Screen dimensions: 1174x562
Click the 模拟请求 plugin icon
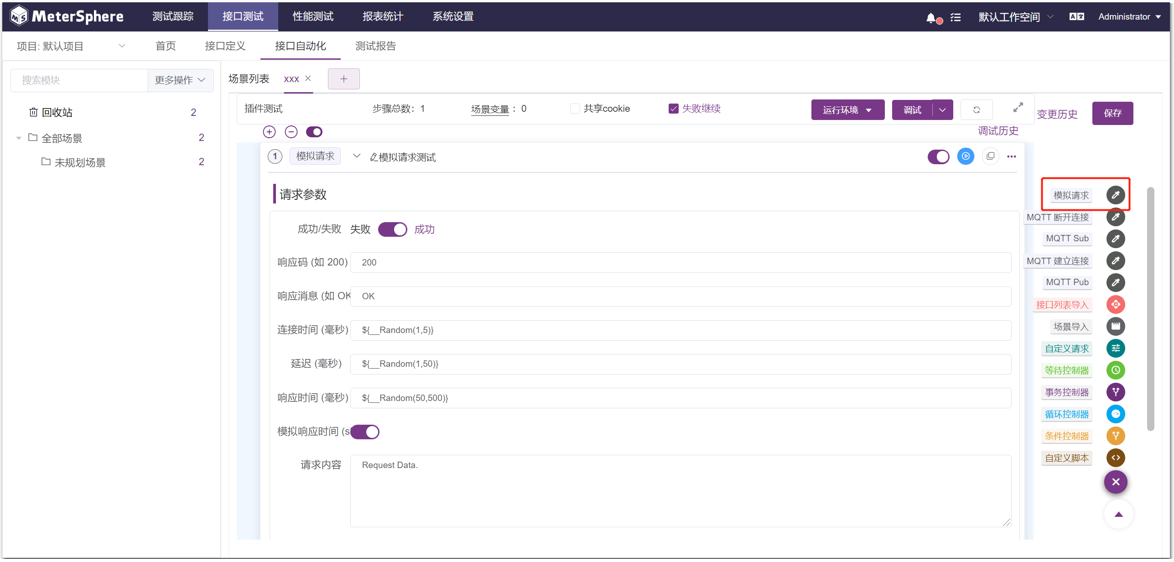click(x=1116, y=195)
